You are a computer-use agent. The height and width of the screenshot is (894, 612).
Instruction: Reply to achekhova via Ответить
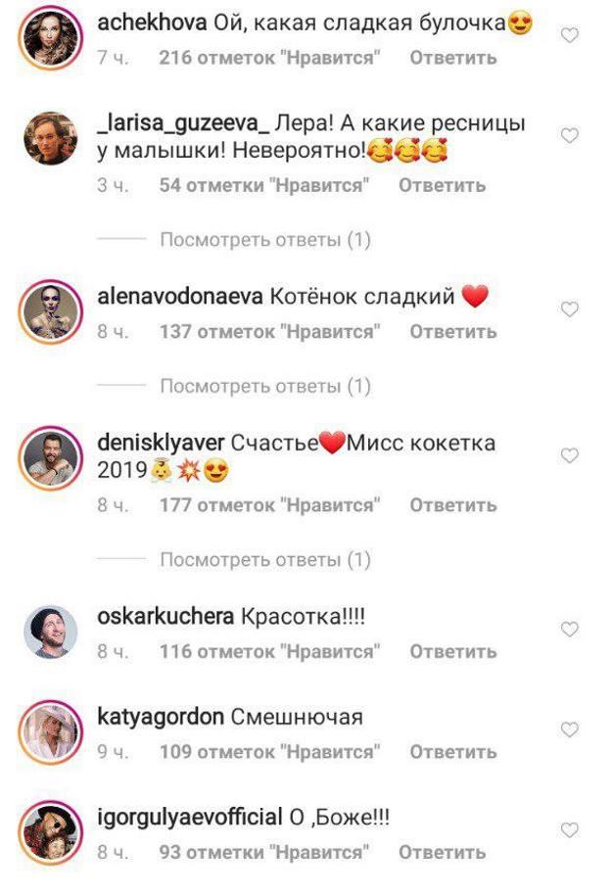(452, 58)
